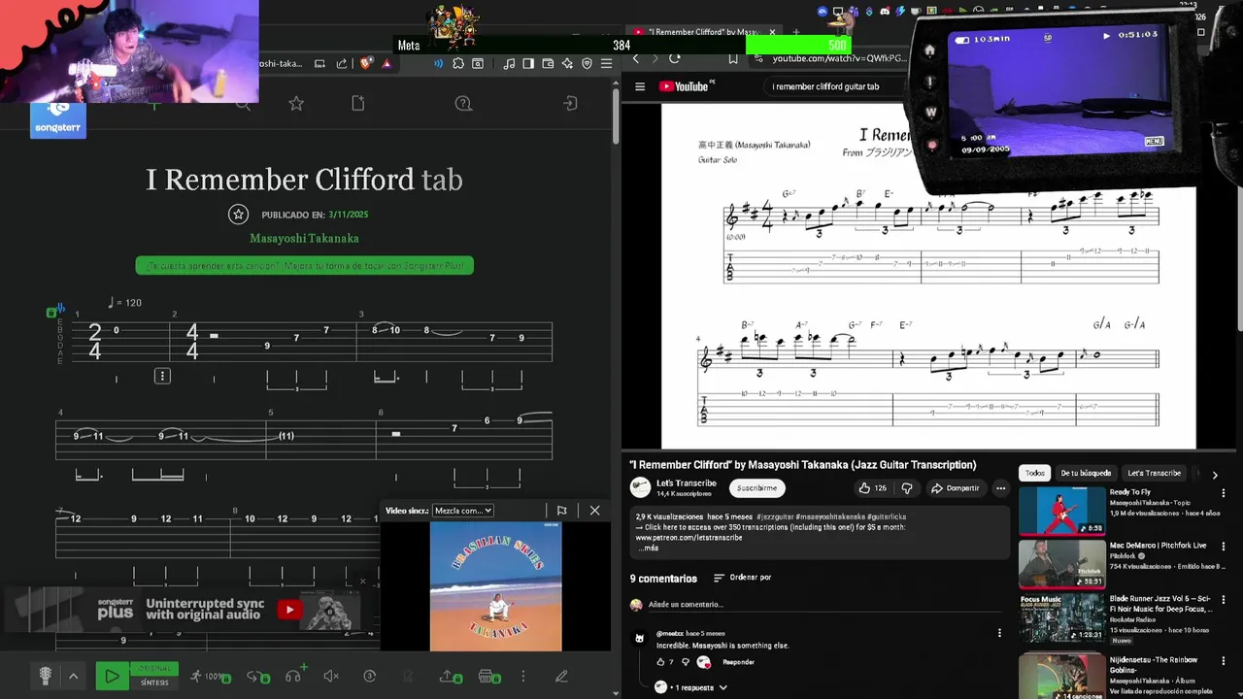Expand the description with ...más

click(x=648, y=548)
